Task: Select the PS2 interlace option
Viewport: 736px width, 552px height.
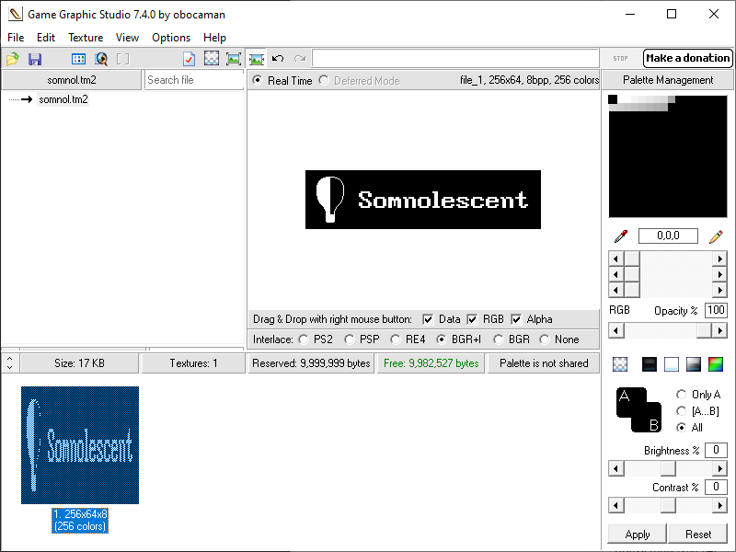Action: 305,339
